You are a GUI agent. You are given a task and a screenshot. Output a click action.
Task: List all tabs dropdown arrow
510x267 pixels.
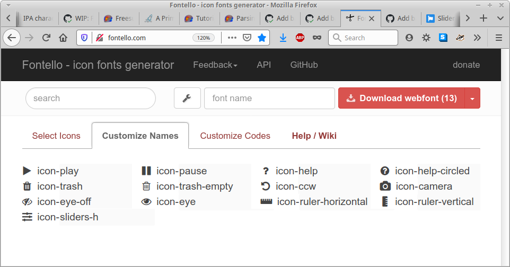click(500, 18)
